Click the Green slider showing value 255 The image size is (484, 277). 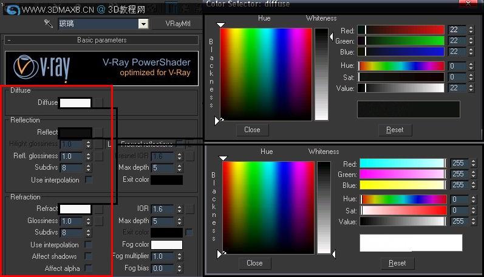click(403, 174)
